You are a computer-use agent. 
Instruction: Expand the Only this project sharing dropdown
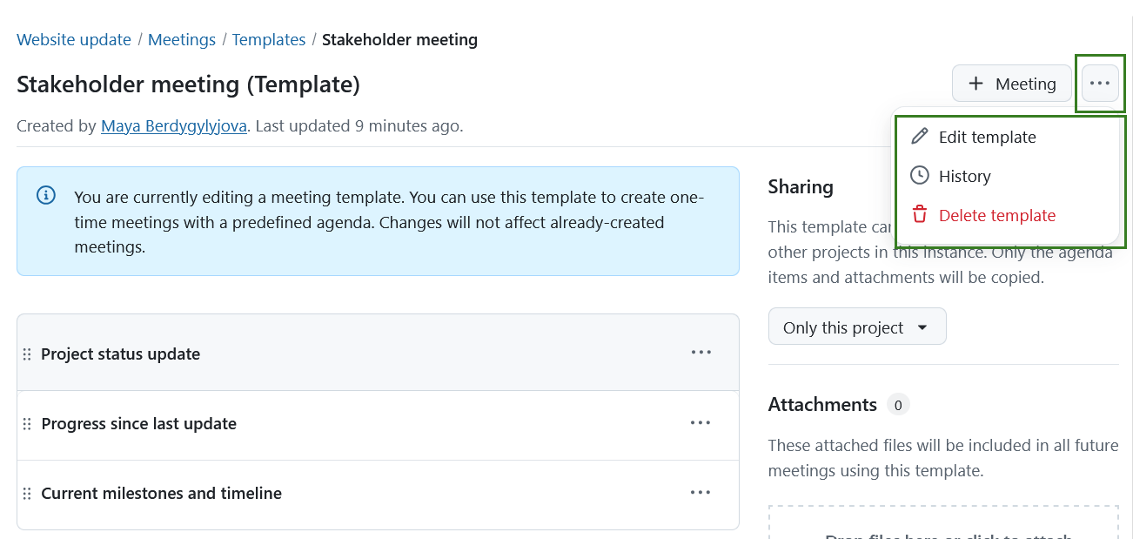coord(856,327)
